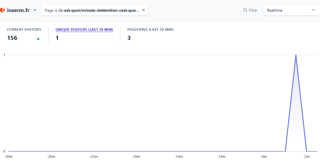The width and height of the screenshot is (320, 164).
Task: Click the Filter magnifying glass icon
Action: 245,10
